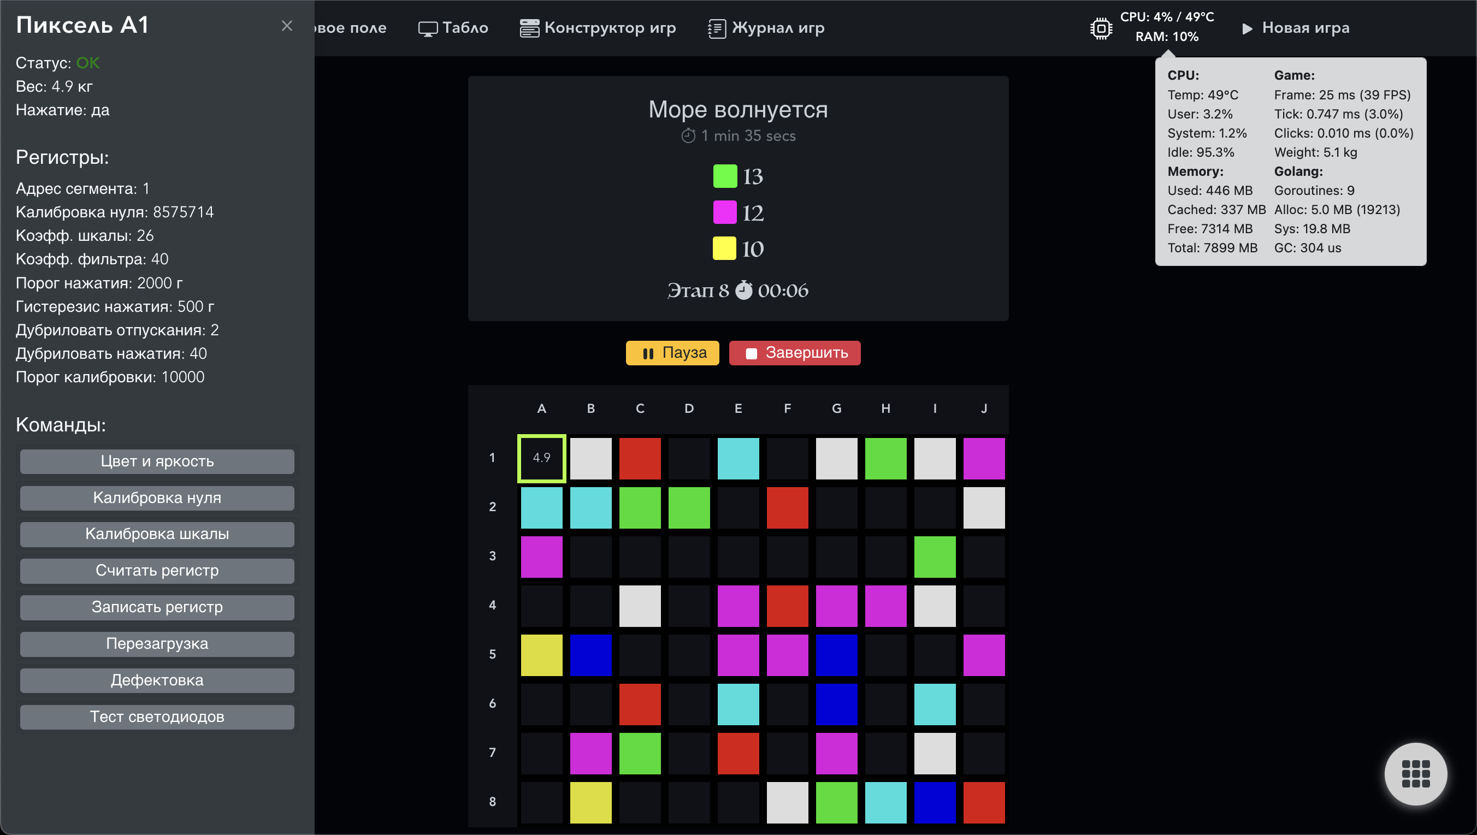Click Goroutines: 9 in stats tooltip

[1314, 191]
